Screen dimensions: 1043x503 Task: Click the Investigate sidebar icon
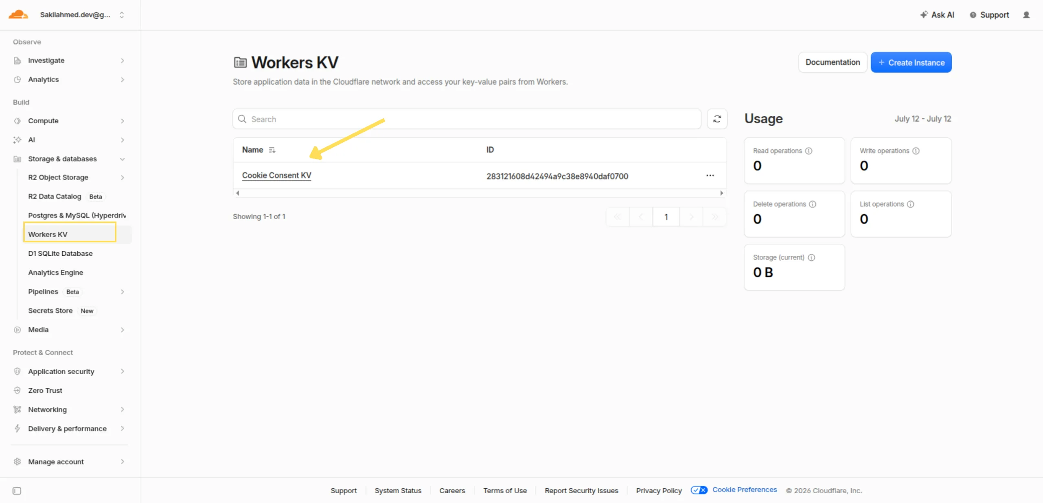17,61
